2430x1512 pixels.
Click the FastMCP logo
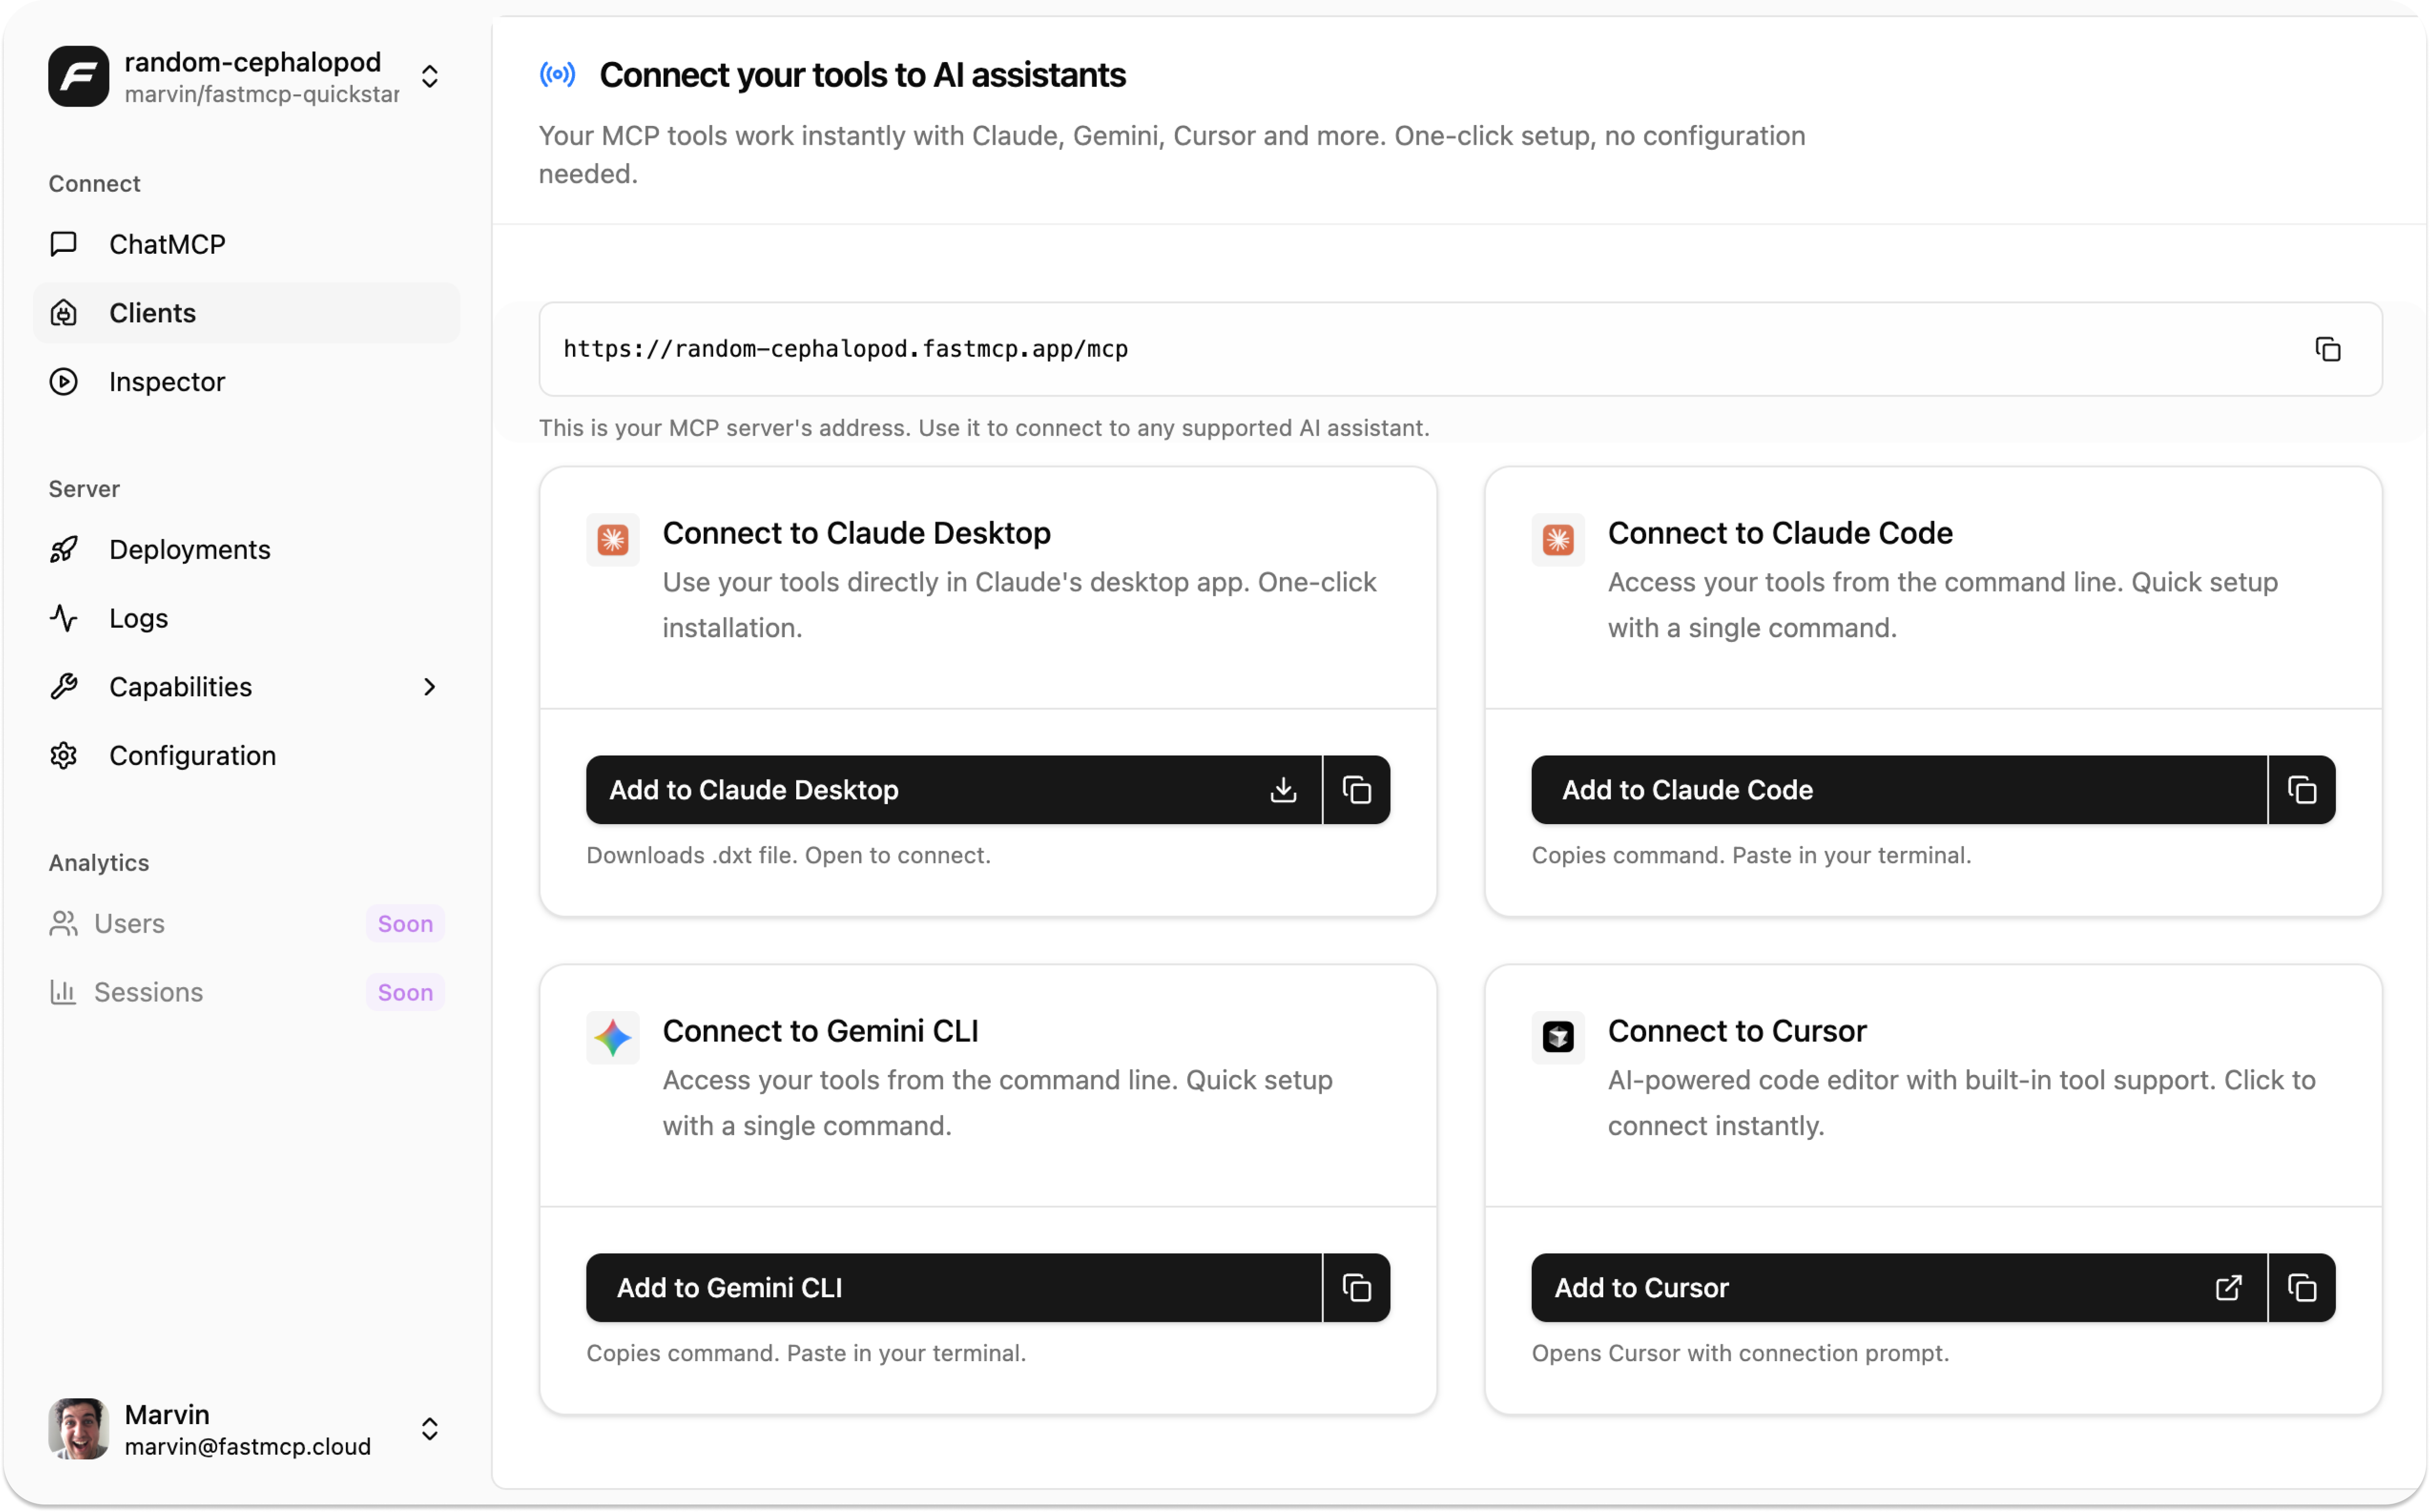[x=79, y=76]
